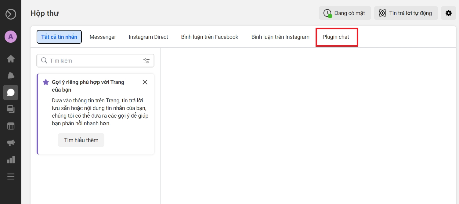Image resolution: width=459 pixels, height=204 pixels.
Task: Go to Home in the sidebar
Action: click(x=11, y=59)
